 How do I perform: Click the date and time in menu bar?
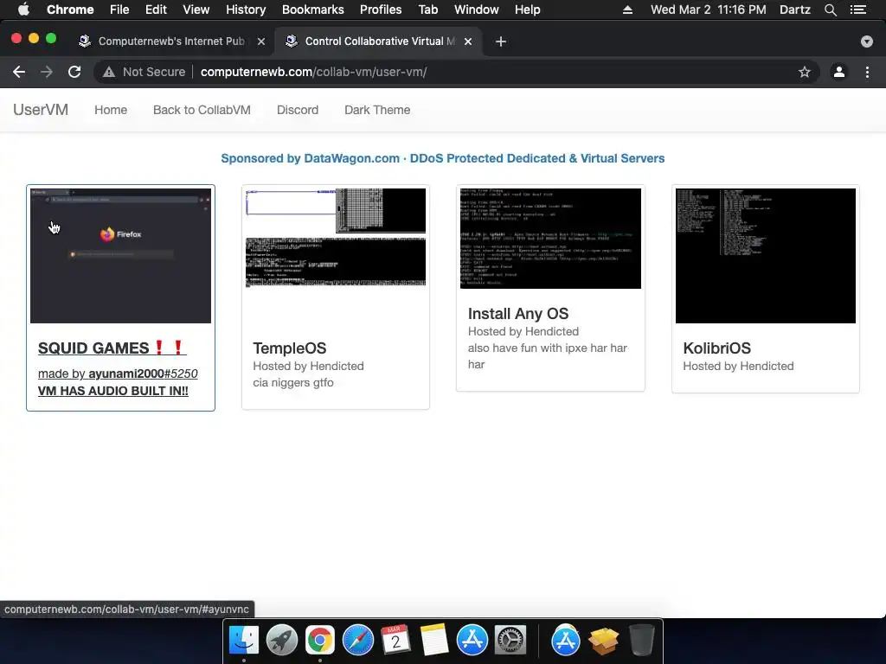[x=708, y=10]
